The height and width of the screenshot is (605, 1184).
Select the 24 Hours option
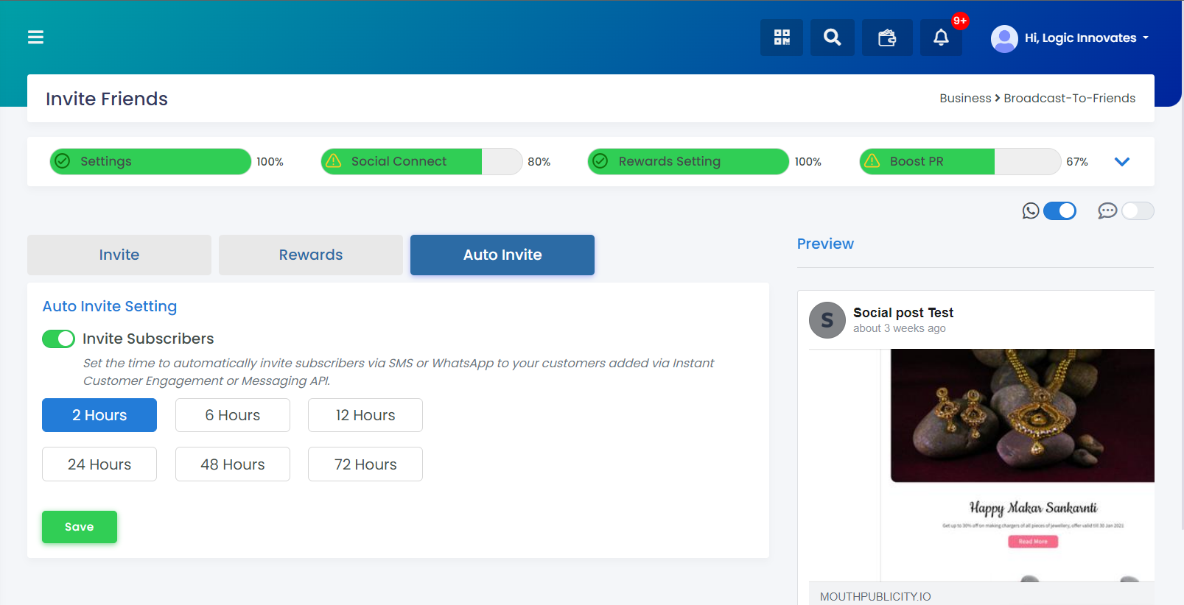99,464
